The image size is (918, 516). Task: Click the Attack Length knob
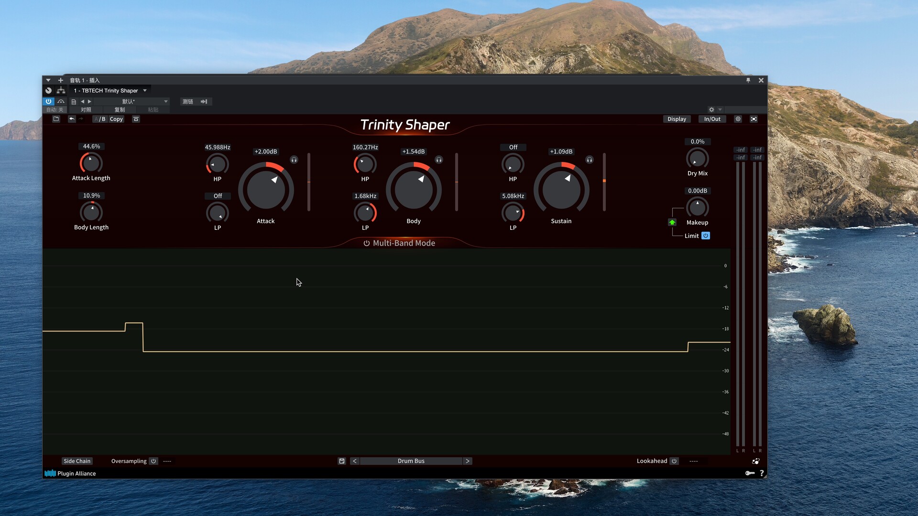(x=91, y=163)
